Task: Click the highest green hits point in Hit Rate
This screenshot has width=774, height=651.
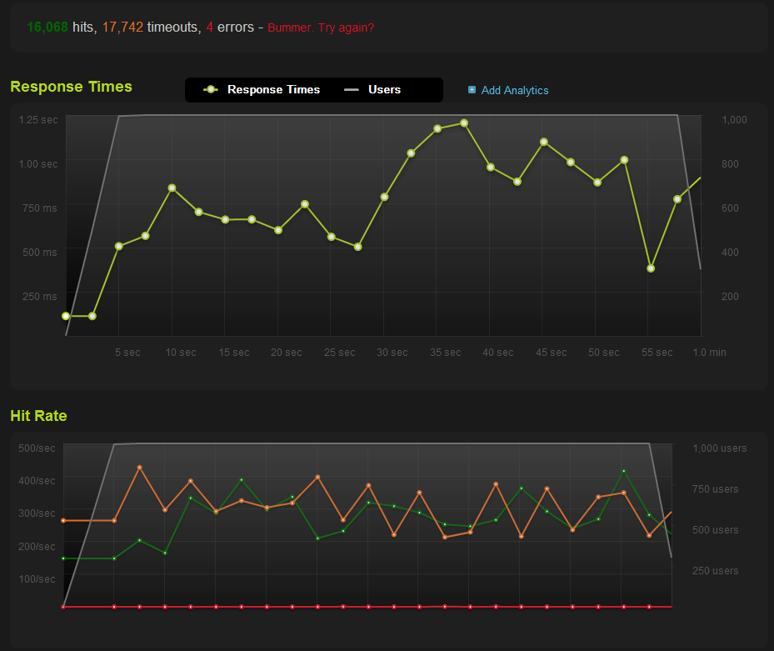Action: tap(623, 471)
